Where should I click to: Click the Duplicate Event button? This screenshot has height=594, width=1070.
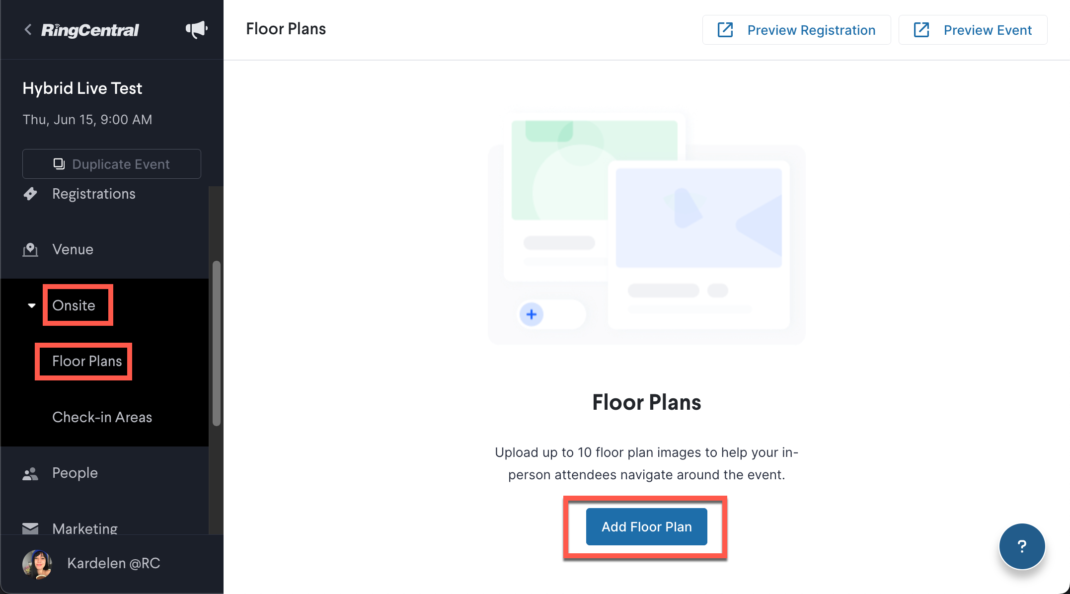coord(112,164)
